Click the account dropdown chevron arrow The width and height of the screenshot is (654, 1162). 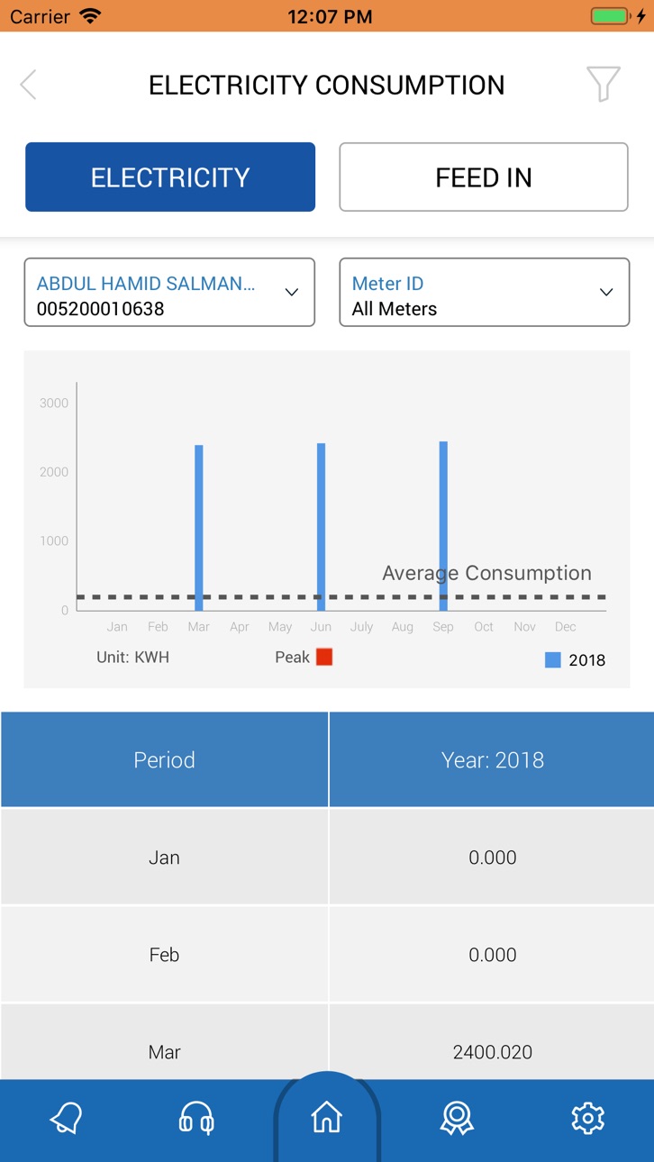pos(291,292)
